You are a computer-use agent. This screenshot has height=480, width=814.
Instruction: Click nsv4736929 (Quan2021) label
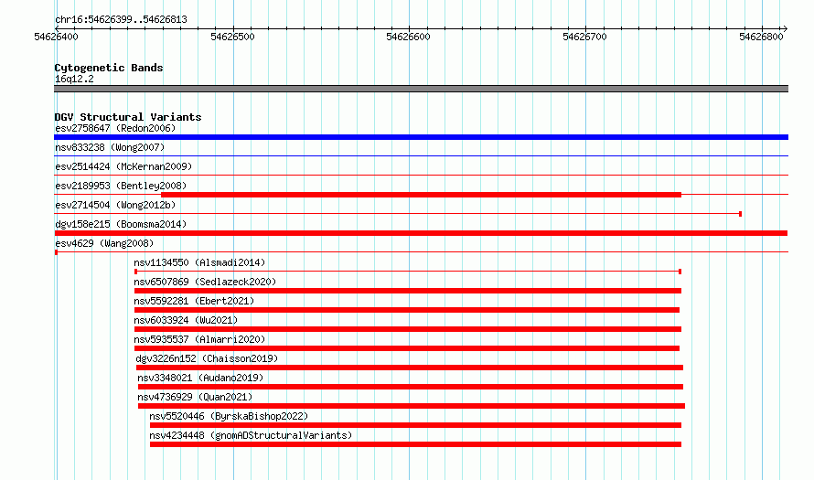pos(195,397)
